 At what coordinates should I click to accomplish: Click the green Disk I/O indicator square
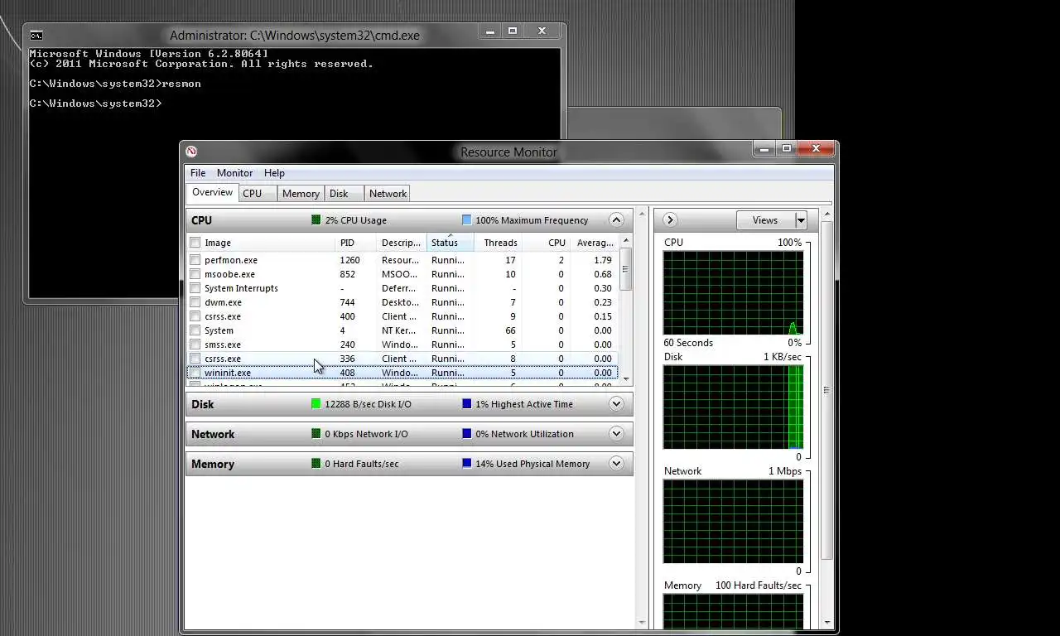click(316, 404)
